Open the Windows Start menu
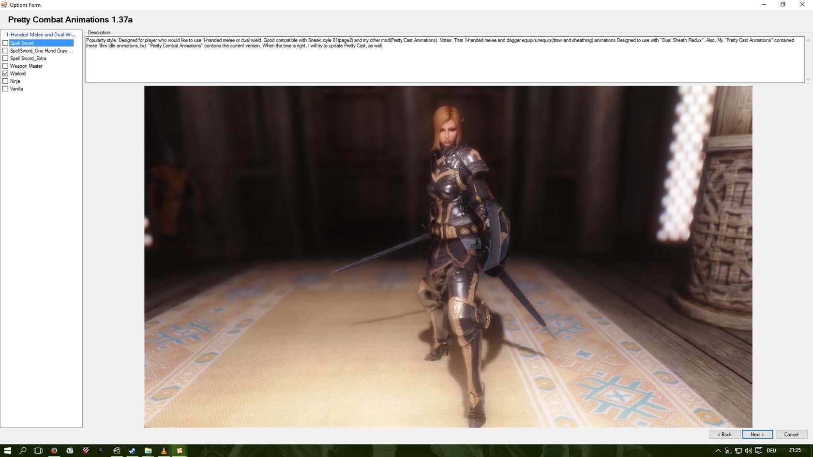 (7, 451)
